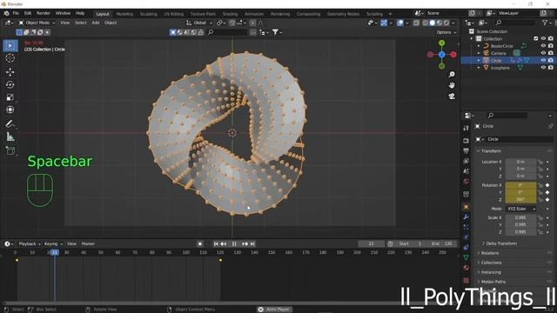This screenshot has height=313, width=557.
Task: Open the File menu
Action: click(x=16, y=13)
